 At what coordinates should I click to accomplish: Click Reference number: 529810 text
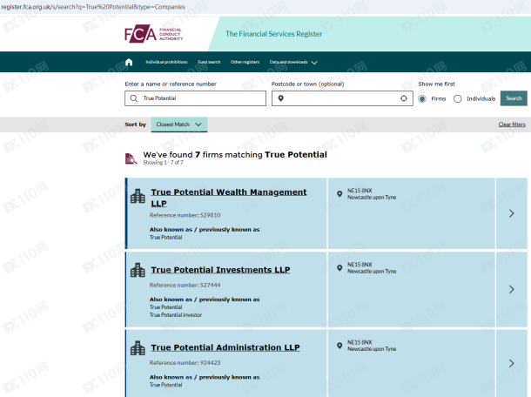pyautogui.click(x=185, y=215)
